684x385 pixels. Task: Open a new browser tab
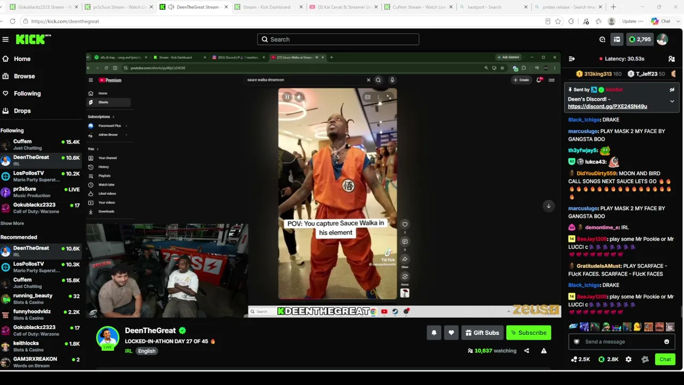[x=613, y=7]
